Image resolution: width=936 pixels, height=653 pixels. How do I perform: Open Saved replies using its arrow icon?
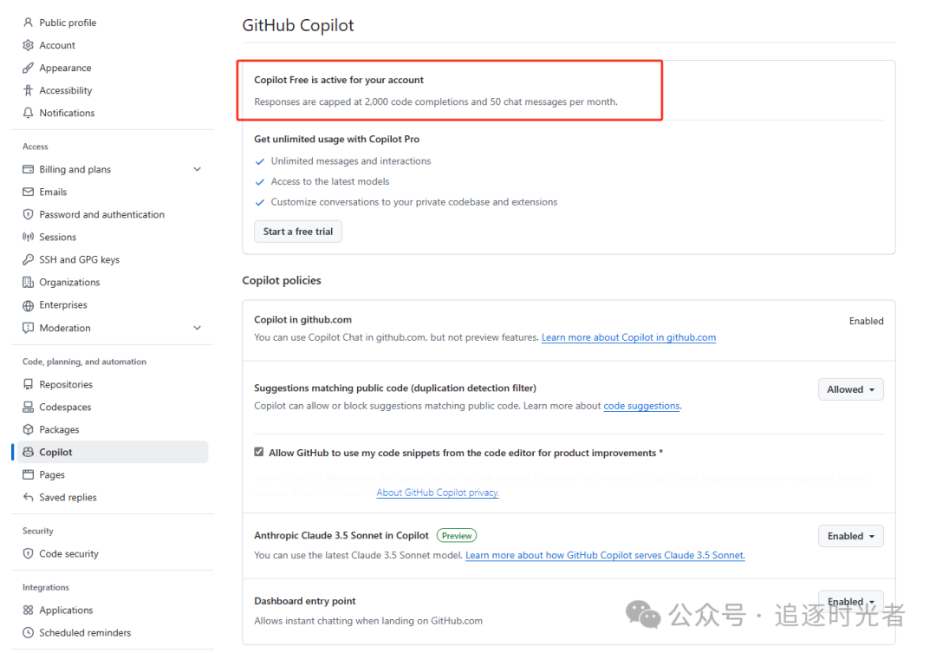29,497
